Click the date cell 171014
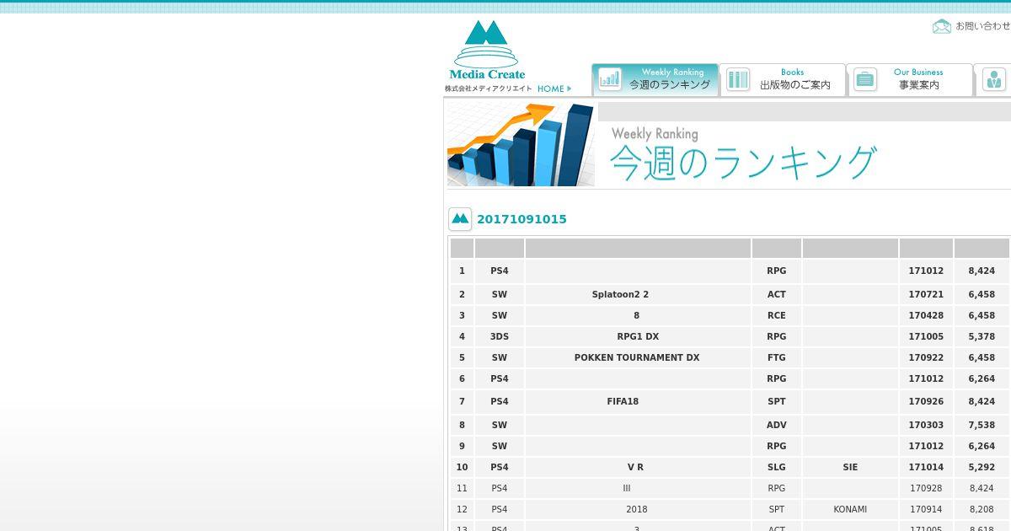The height and width of the screenshot is (531, 1011). [926, 467]
